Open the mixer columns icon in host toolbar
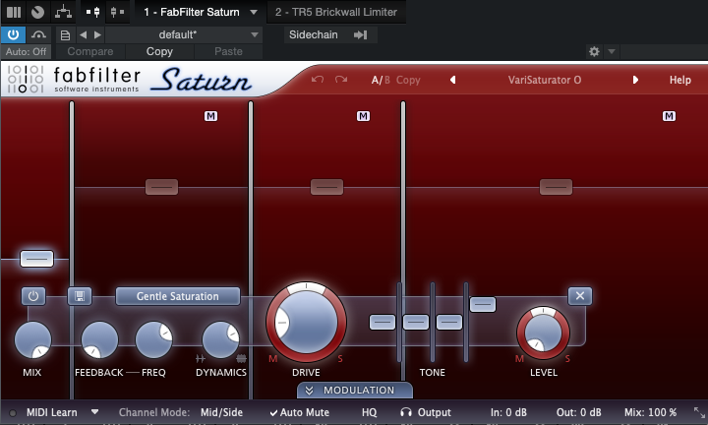The image size is (708, 425). (x=14, y=12)
